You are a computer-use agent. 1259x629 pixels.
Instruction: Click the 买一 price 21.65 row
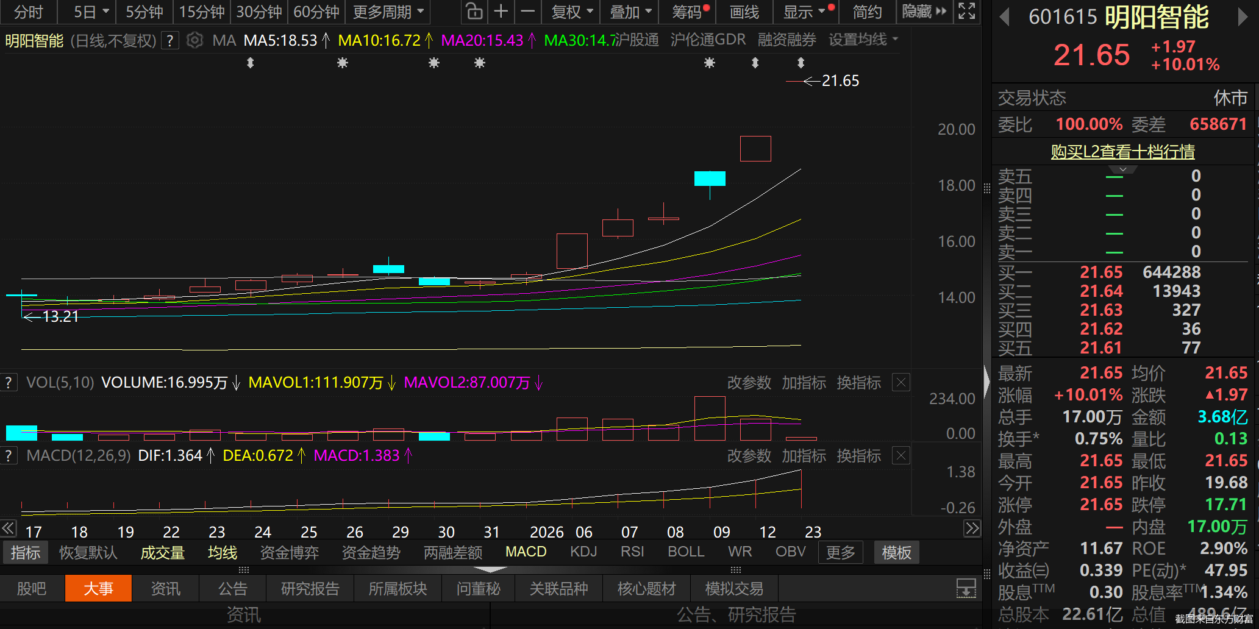tap(1122, 272)
